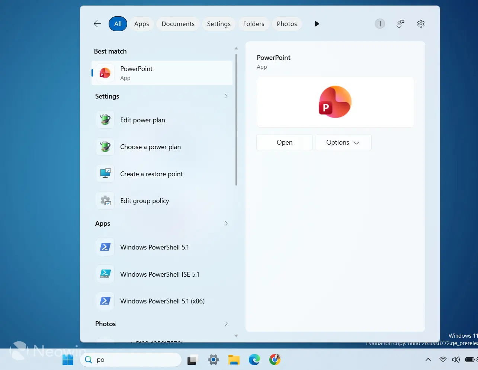The image size is (478, 370).
Task: Open search settings gear icon
Action: (421, 24)
